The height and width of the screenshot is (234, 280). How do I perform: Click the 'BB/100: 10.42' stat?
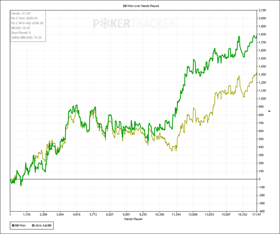pyautogui.click(x=21, y=28)
